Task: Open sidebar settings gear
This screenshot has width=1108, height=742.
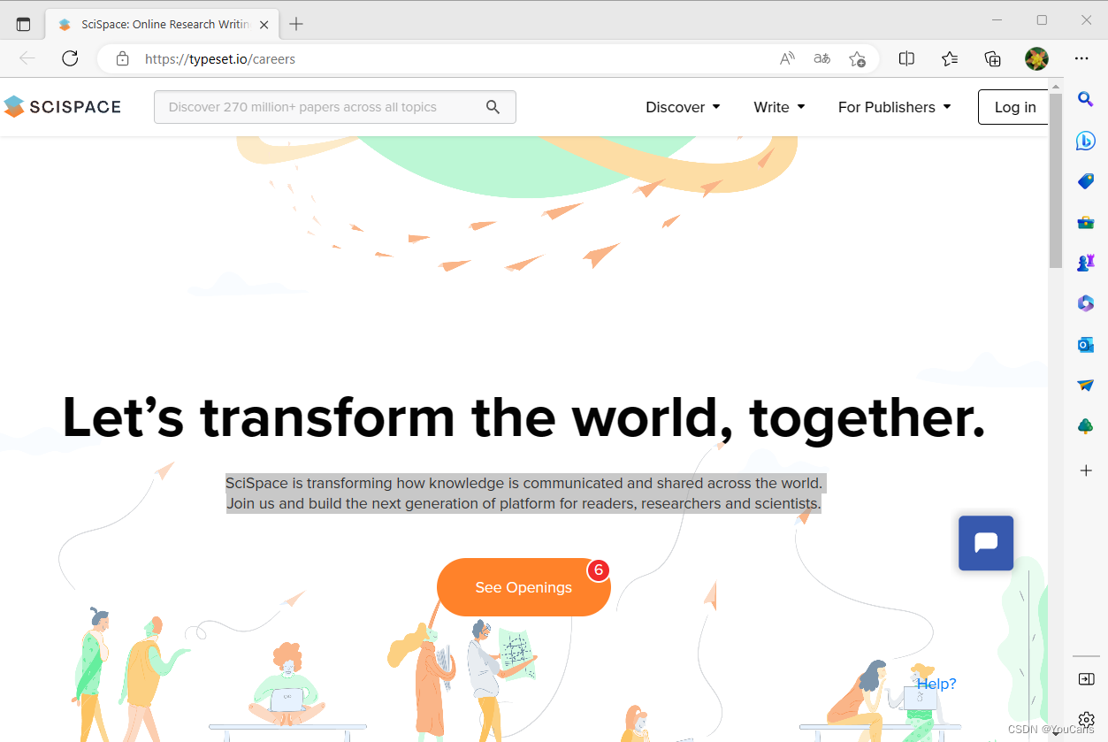Action: point(1087,719)
